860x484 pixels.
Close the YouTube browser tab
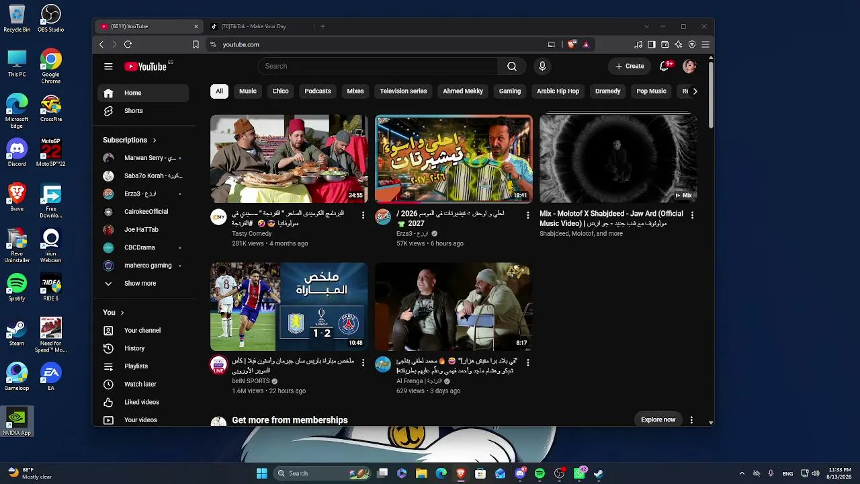(196, 26)
